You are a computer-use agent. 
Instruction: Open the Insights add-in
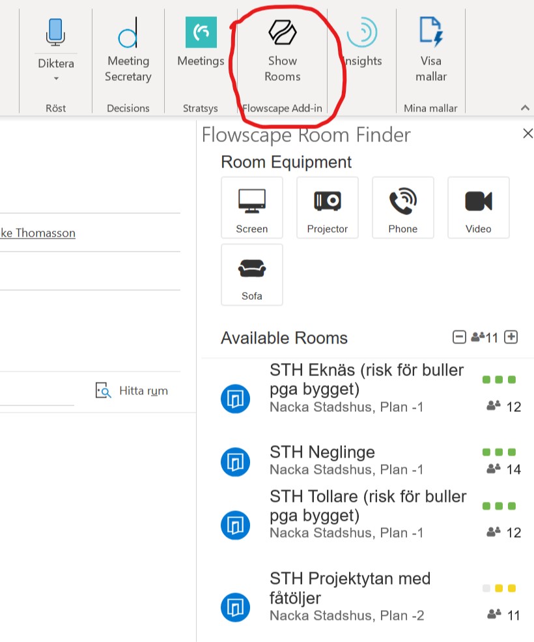[x=362, y=43]
